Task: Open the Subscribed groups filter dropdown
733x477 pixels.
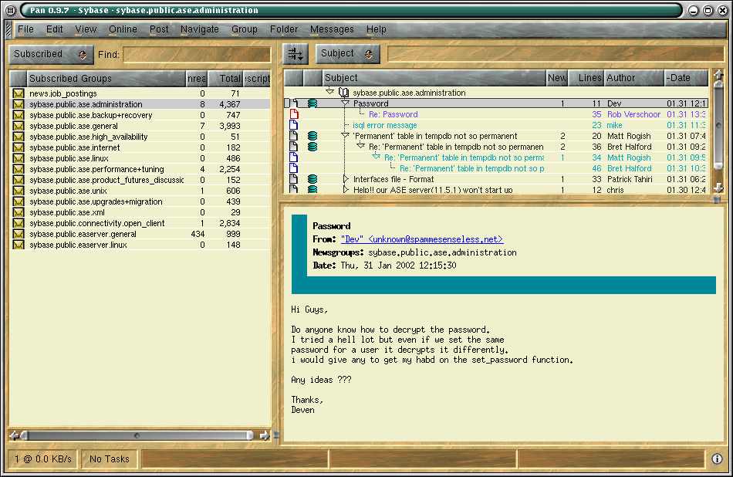Action: [51, 54]
